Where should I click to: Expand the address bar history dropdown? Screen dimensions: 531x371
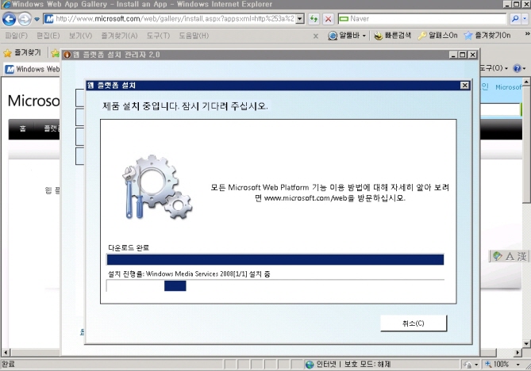(300, 19)
